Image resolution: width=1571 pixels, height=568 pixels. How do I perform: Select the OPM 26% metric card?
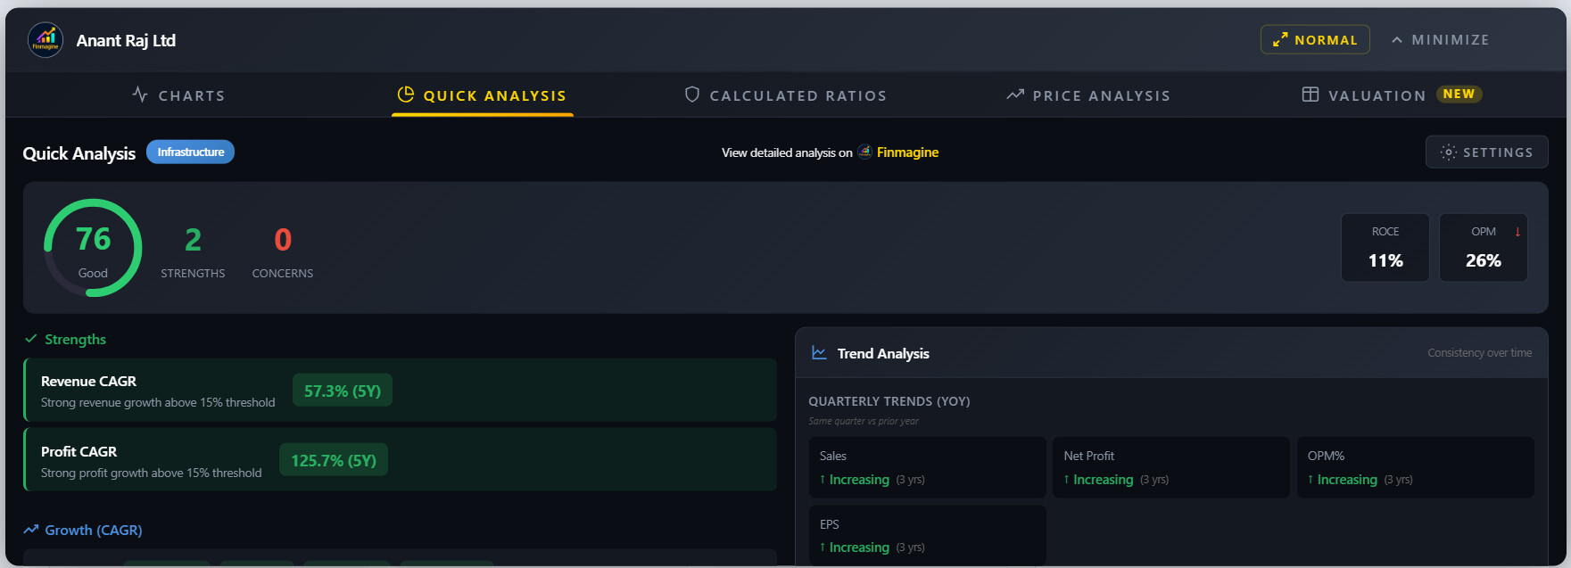(x=1483, y=248)
